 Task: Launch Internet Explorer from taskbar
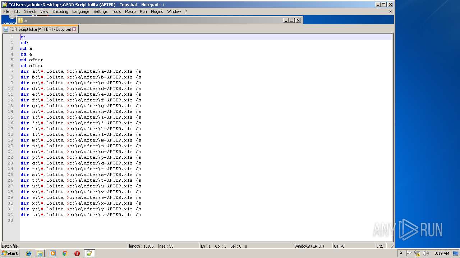(29, 253)
